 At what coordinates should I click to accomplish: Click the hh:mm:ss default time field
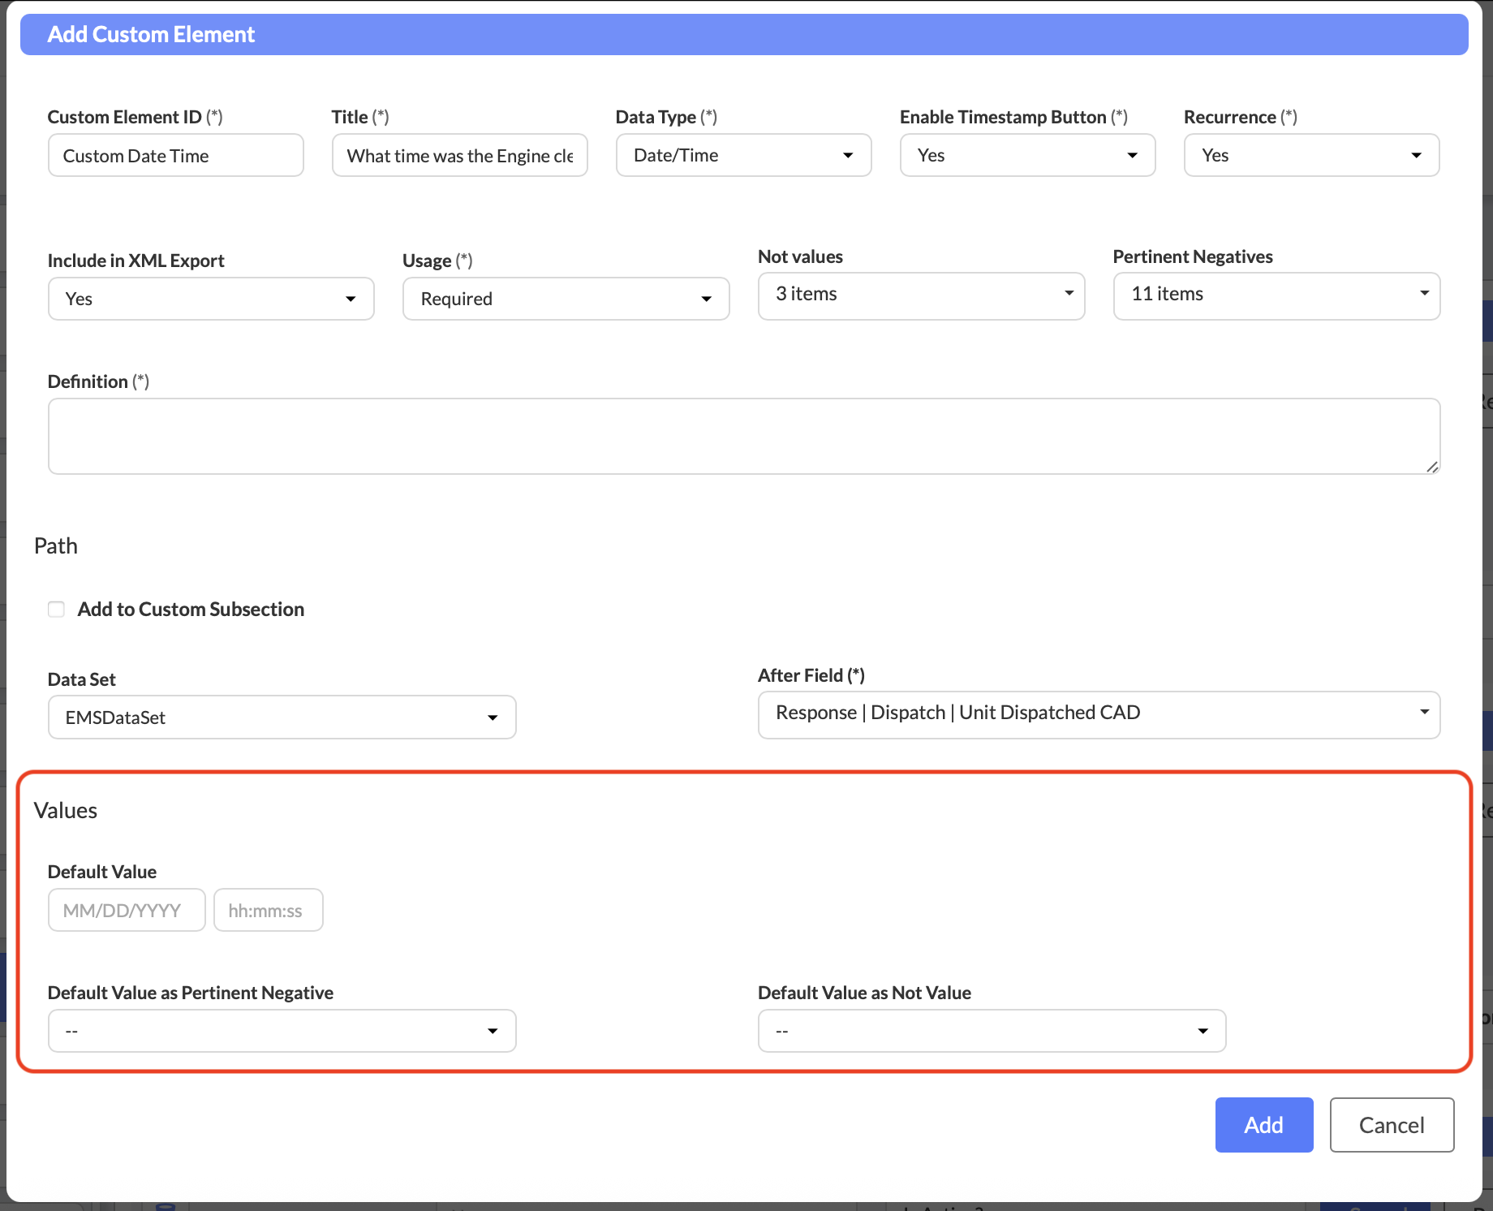coord(268,911)
